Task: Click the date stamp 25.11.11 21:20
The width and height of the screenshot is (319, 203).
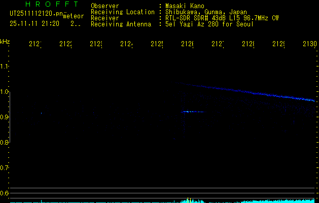Action: (34, 24)
